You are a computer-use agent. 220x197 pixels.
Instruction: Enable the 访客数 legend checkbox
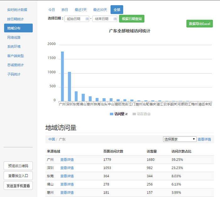tap(149, 114)
